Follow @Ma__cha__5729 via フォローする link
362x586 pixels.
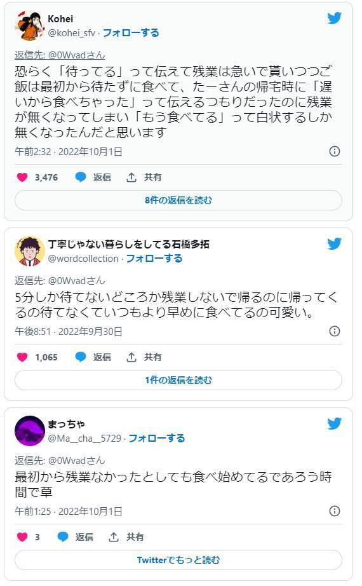coord(157,439)
